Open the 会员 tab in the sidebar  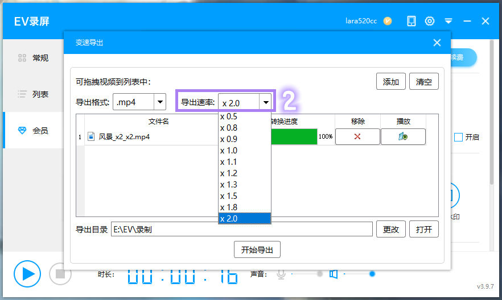click(33, 130)
